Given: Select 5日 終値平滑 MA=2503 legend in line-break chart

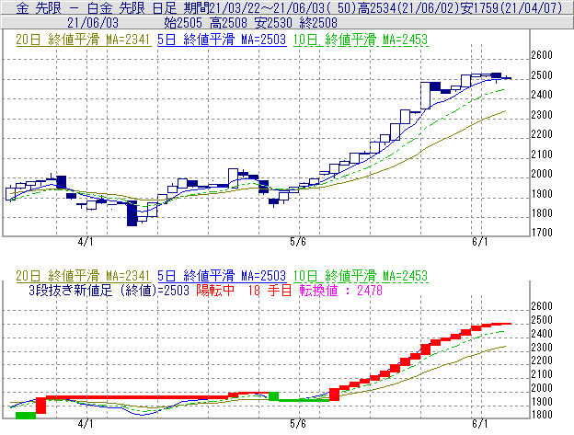Looking at the screenshot, I should [222, 276].
